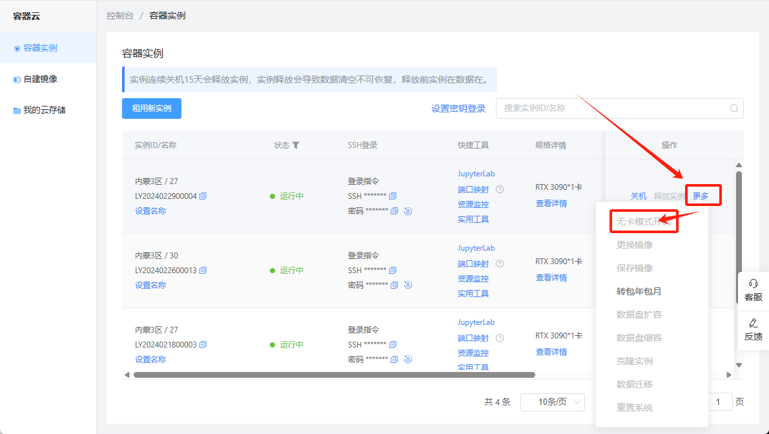Click the 自建镜像 sidebar icon
769x434 pixels.
17,79
